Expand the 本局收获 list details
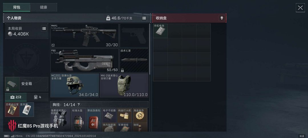The image size is (308, 138). click(44, 29)
